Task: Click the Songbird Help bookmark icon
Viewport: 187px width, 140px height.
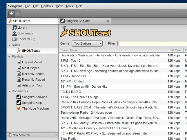Action: click(19, 103)
